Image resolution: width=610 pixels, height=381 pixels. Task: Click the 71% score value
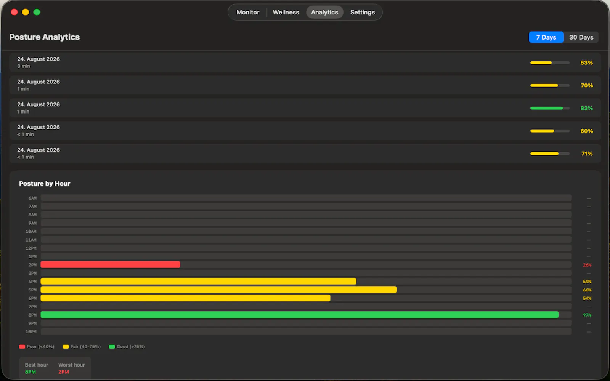pyautogui.click(x=587, y=154)
